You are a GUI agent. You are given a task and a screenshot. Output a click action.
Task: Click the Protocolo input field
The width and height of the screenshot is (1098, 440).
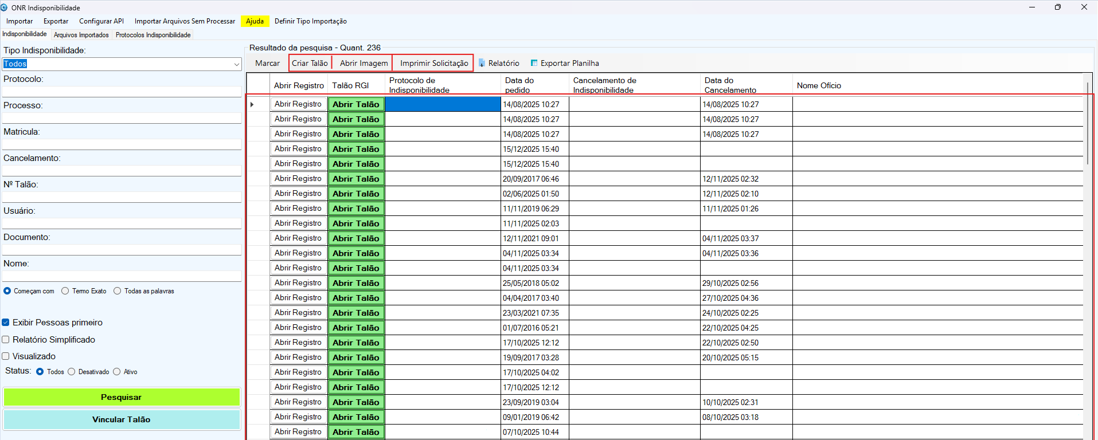(x=122, y=92)
